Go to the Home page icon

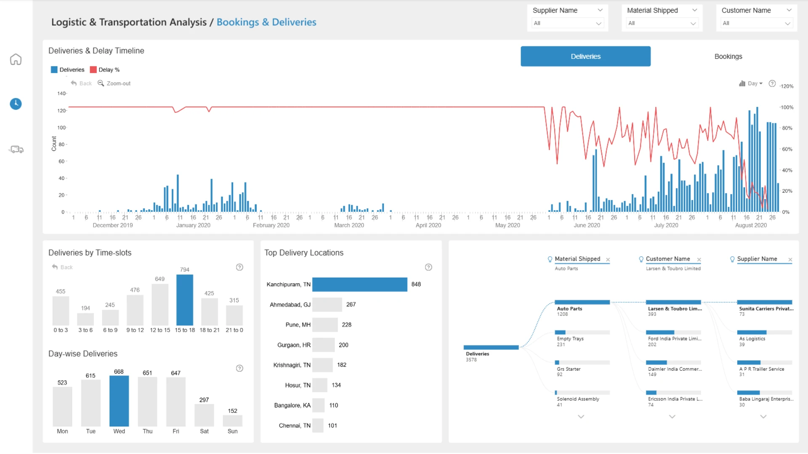point(16,59)
